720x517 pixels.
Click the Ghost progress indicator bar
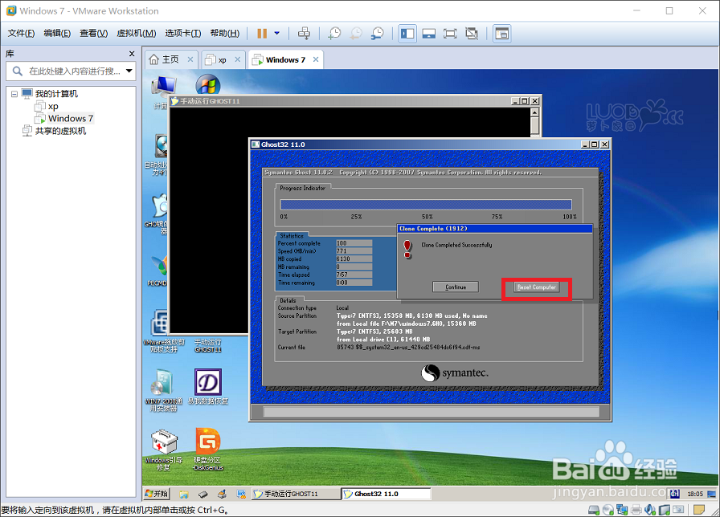click(x=426, y=205)
